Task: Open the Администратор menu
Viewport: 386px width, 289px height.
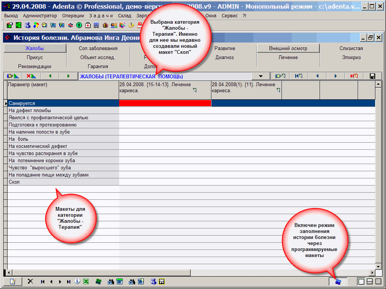Action: tap(40, 16)
